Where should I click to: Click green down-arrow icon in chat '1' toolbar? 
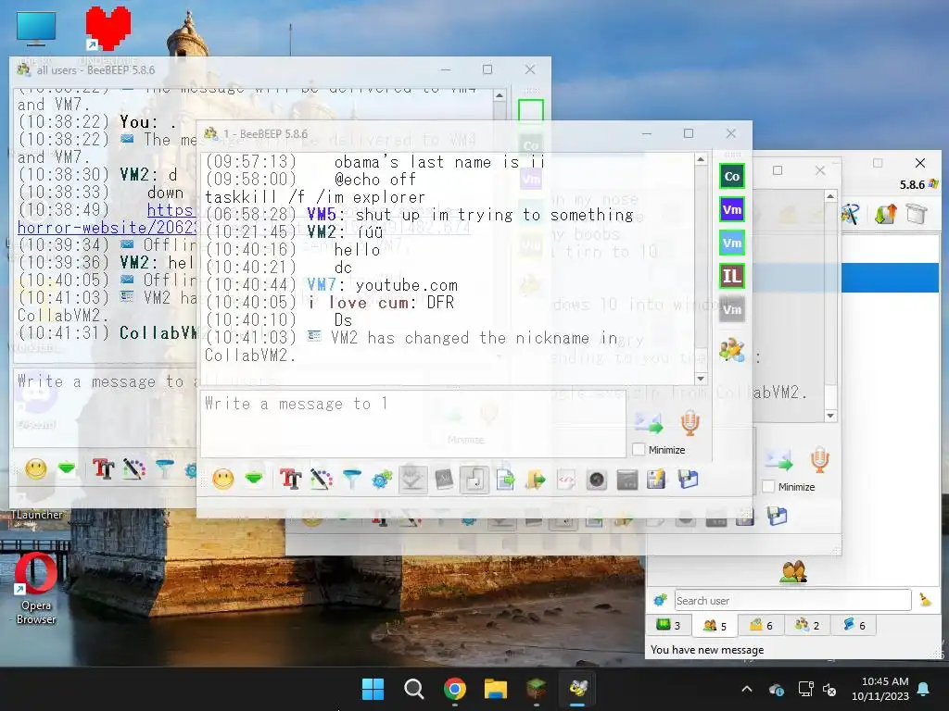(254, 480)
